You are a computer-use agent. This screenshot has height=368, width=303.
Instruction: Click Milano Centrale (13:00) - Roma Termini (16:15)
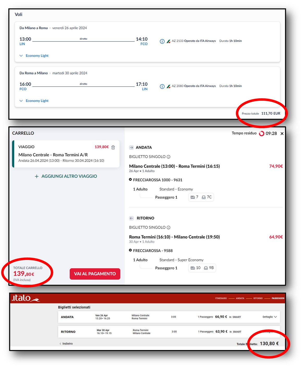pos(174,166)
